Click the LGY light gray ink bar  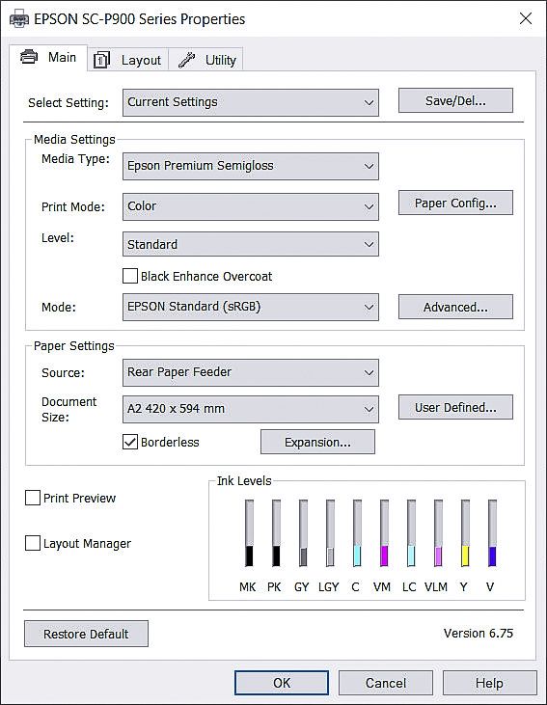[x=330, y=533]
